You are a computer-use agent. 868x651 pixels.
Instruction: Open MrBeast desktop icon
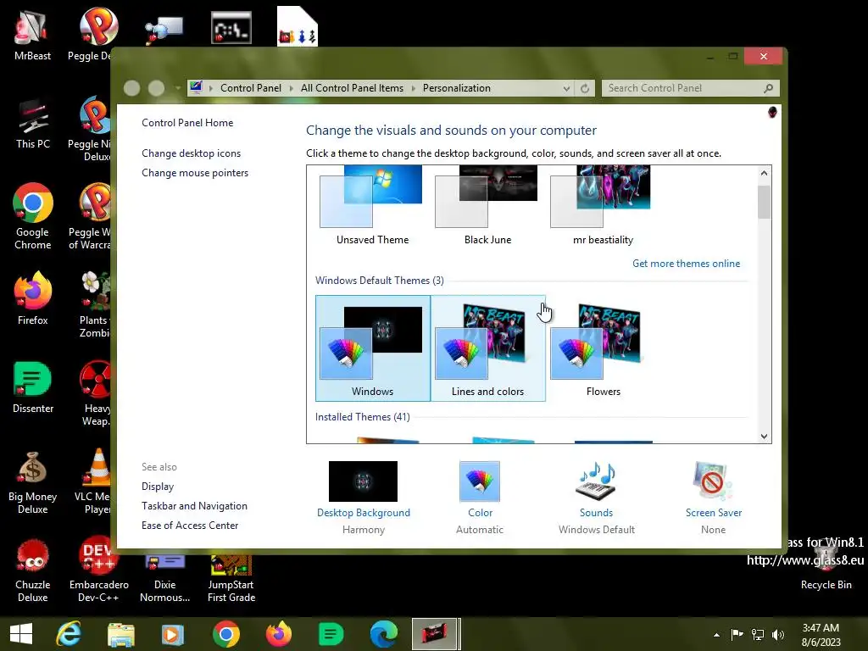(32, 34)
